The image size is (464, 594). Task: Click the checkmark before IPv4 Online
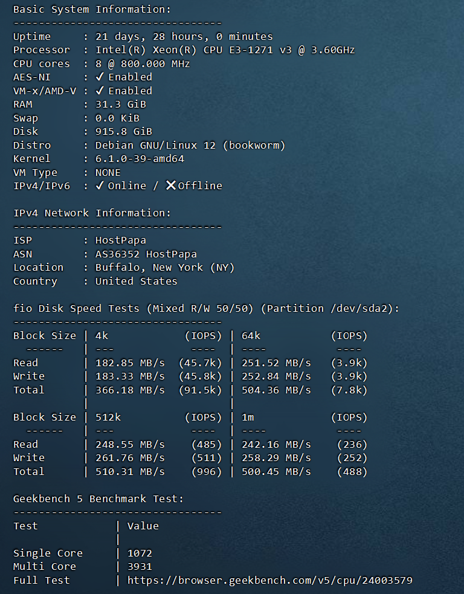point(100,186)
